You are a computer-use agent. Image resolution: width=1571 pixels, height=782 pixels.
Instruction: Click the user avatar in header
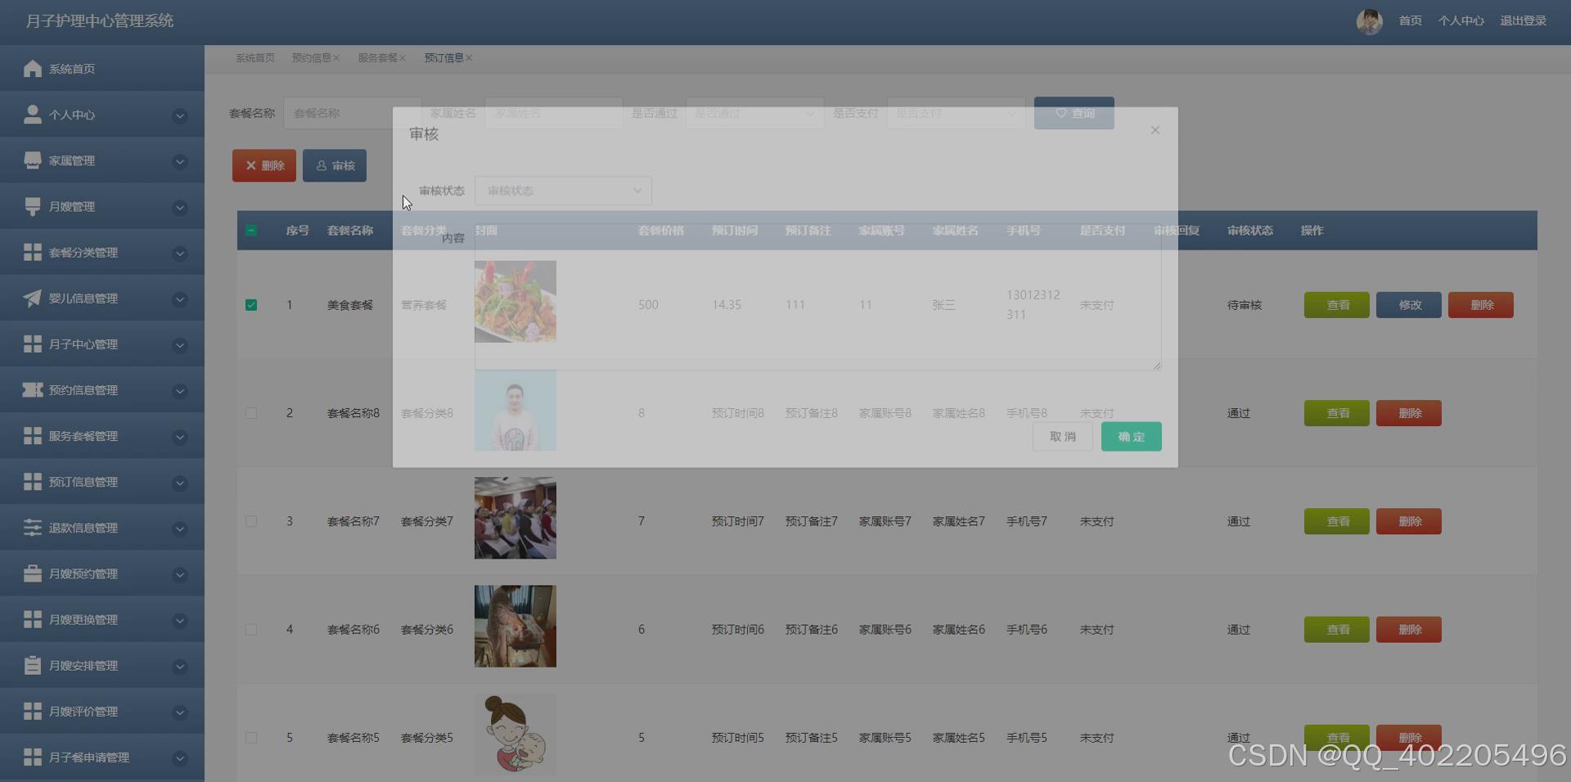(x=1369, y=21)
